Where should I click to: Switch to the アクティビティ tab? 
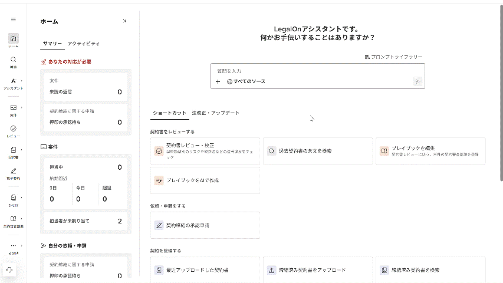click(83, 44)
